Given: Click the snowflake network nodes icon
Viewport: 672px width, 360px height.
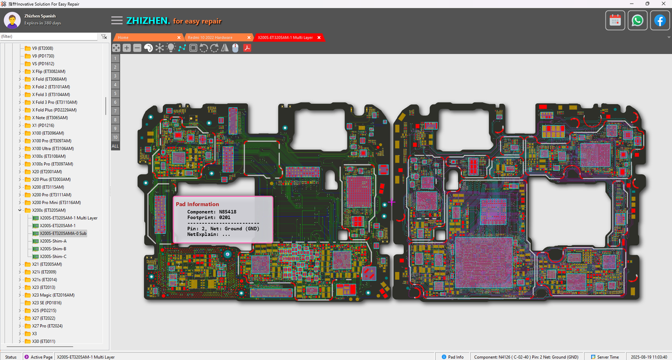Looking at the screenshot, I should pos(160,48).
